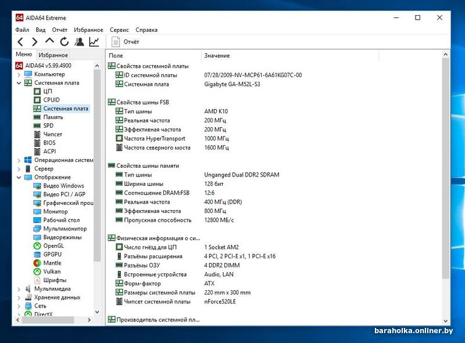Expand the Хранение данных tree node
The width and height of the screenshot is (465, 343).
point(19,298)
